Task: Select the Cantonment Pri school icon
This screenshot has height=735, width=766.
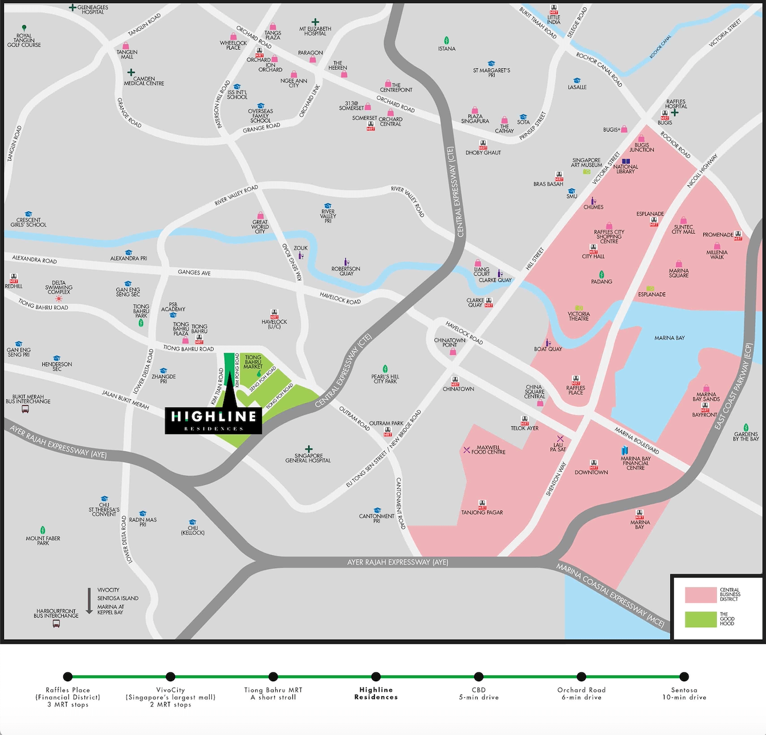Action: point(377,510)
